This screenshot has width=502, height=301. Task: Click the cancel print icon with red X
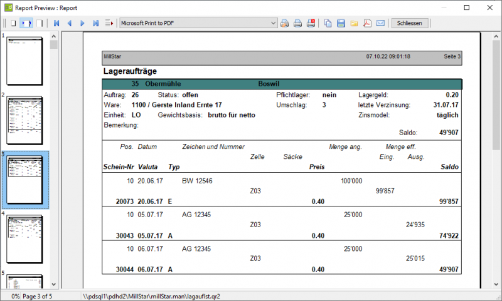pos(311,23)
